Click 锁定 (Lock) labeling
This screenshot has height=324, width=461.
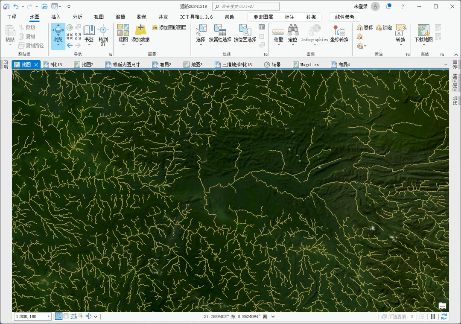(x=384, y=28)
